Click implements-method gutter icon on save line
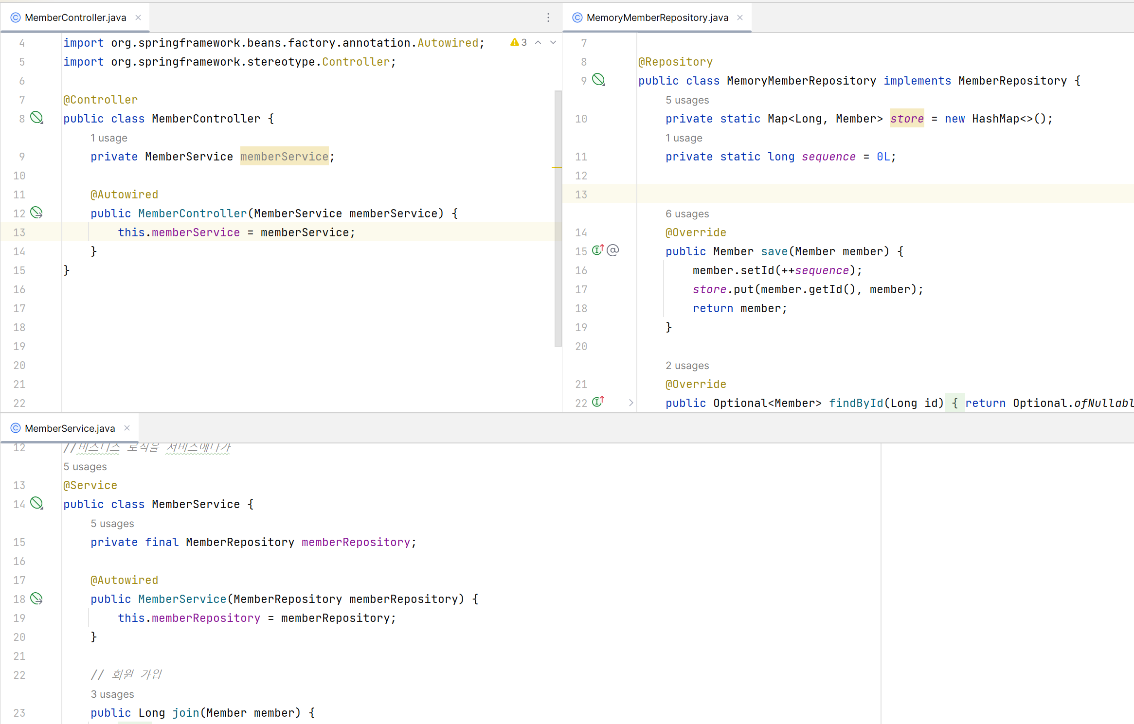 tap(598, 250)
